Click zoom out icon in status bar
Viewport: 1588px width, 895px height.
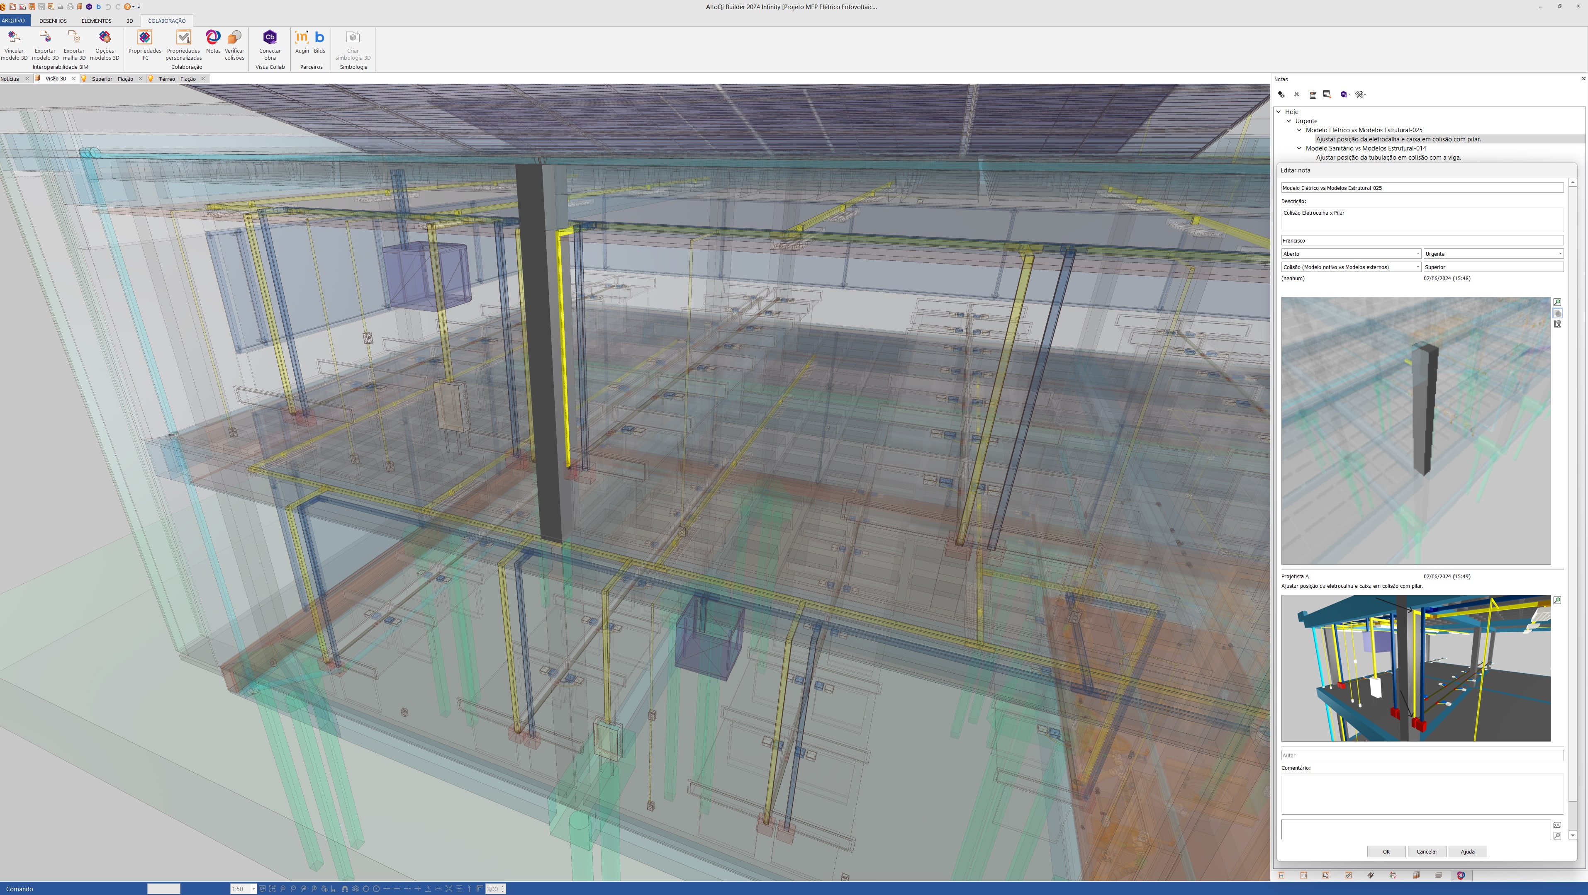pyautogui.click(x=293, y=889)
